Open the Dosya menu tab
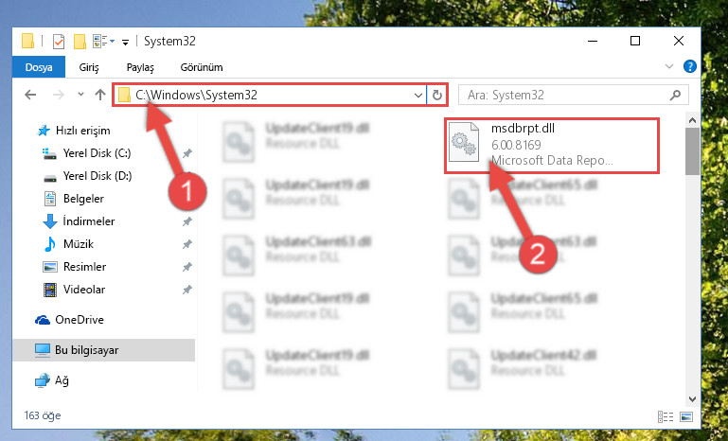The image size is (728, 441). (39, 67)
